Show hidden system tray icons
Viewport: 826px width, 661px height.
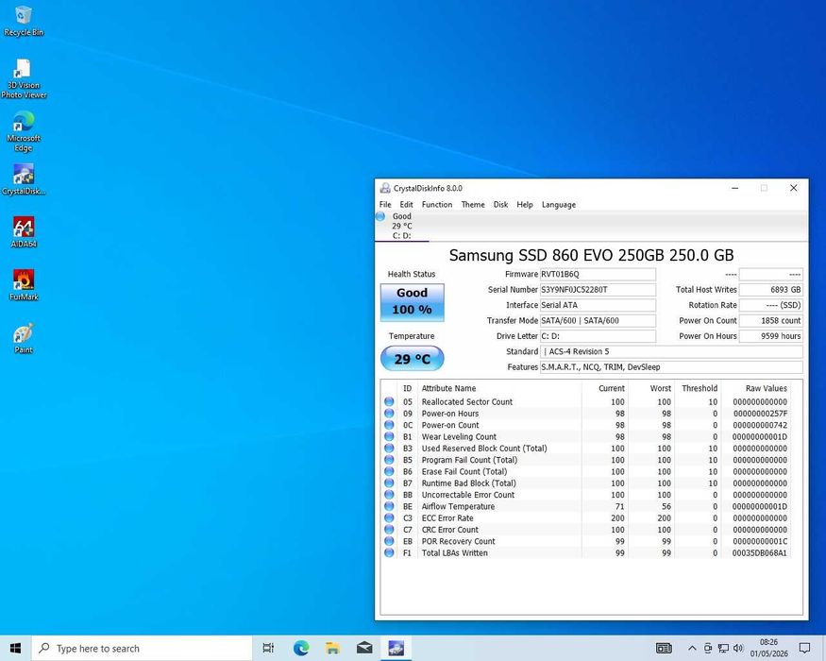[692, 648]
